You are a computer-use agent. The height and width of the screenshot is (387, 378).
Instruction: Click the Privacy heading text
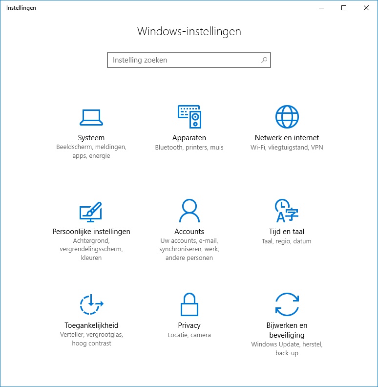click(x=189, y=325)
